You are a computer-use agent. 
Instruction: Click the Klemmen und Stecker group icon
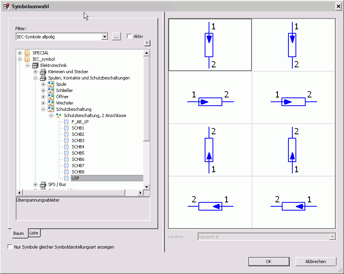tap(43, 72)
